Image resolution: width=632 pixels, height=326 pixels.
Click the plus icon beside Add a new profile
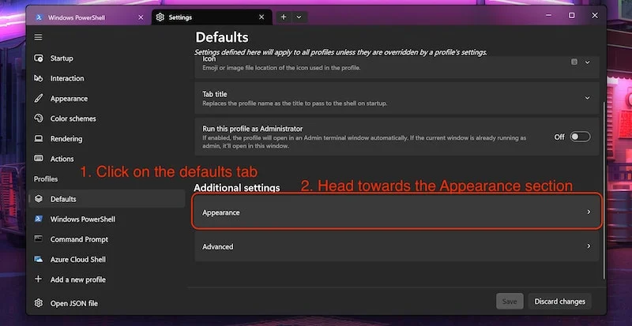39,279
